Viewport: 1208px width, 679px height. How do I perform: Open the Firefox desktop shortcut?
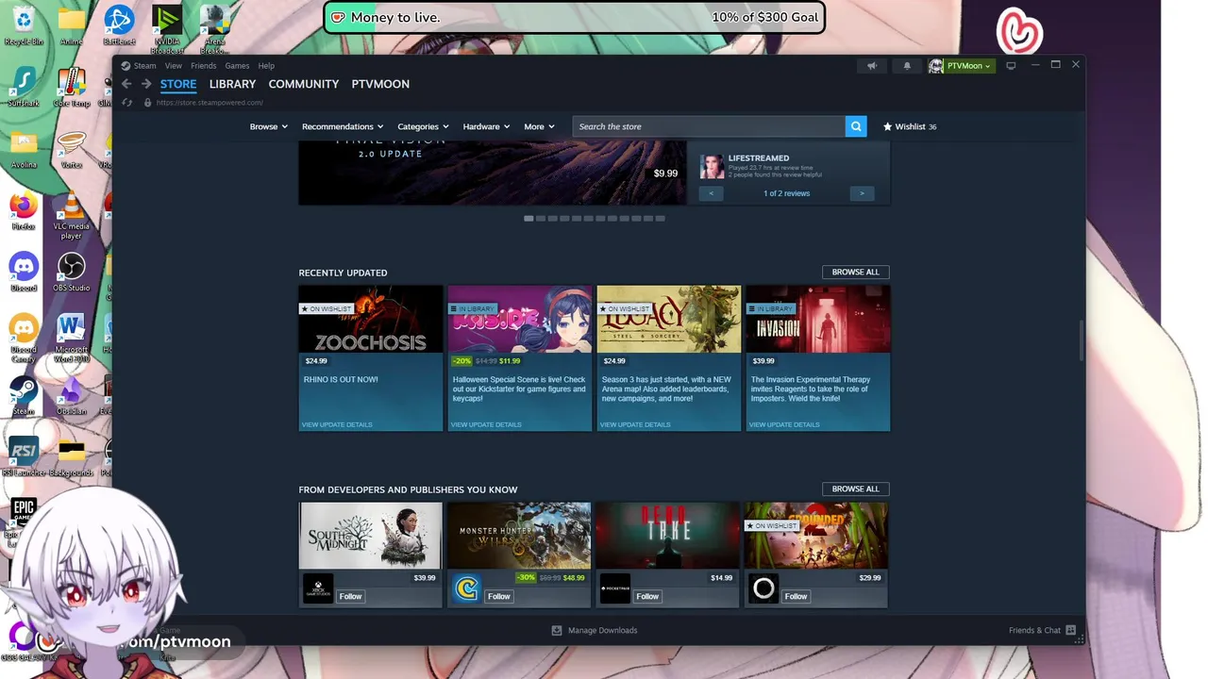[x=24, y=210]
